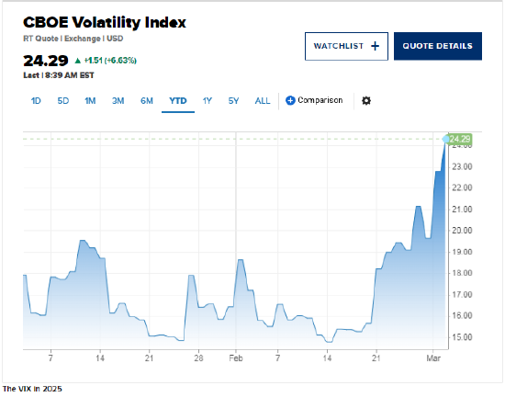This screenshot has height=397, width=505.
Task: Click the Feb marker on time axis
Action: point(236,358)
